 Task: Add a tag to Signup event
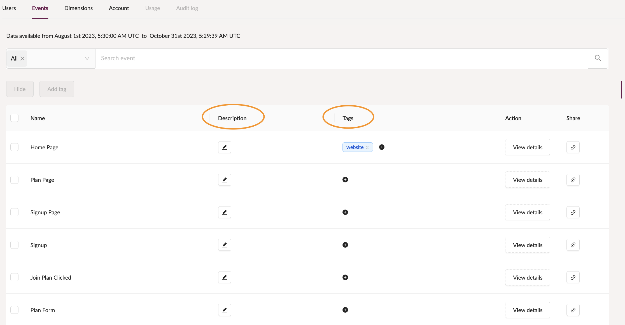345,245
